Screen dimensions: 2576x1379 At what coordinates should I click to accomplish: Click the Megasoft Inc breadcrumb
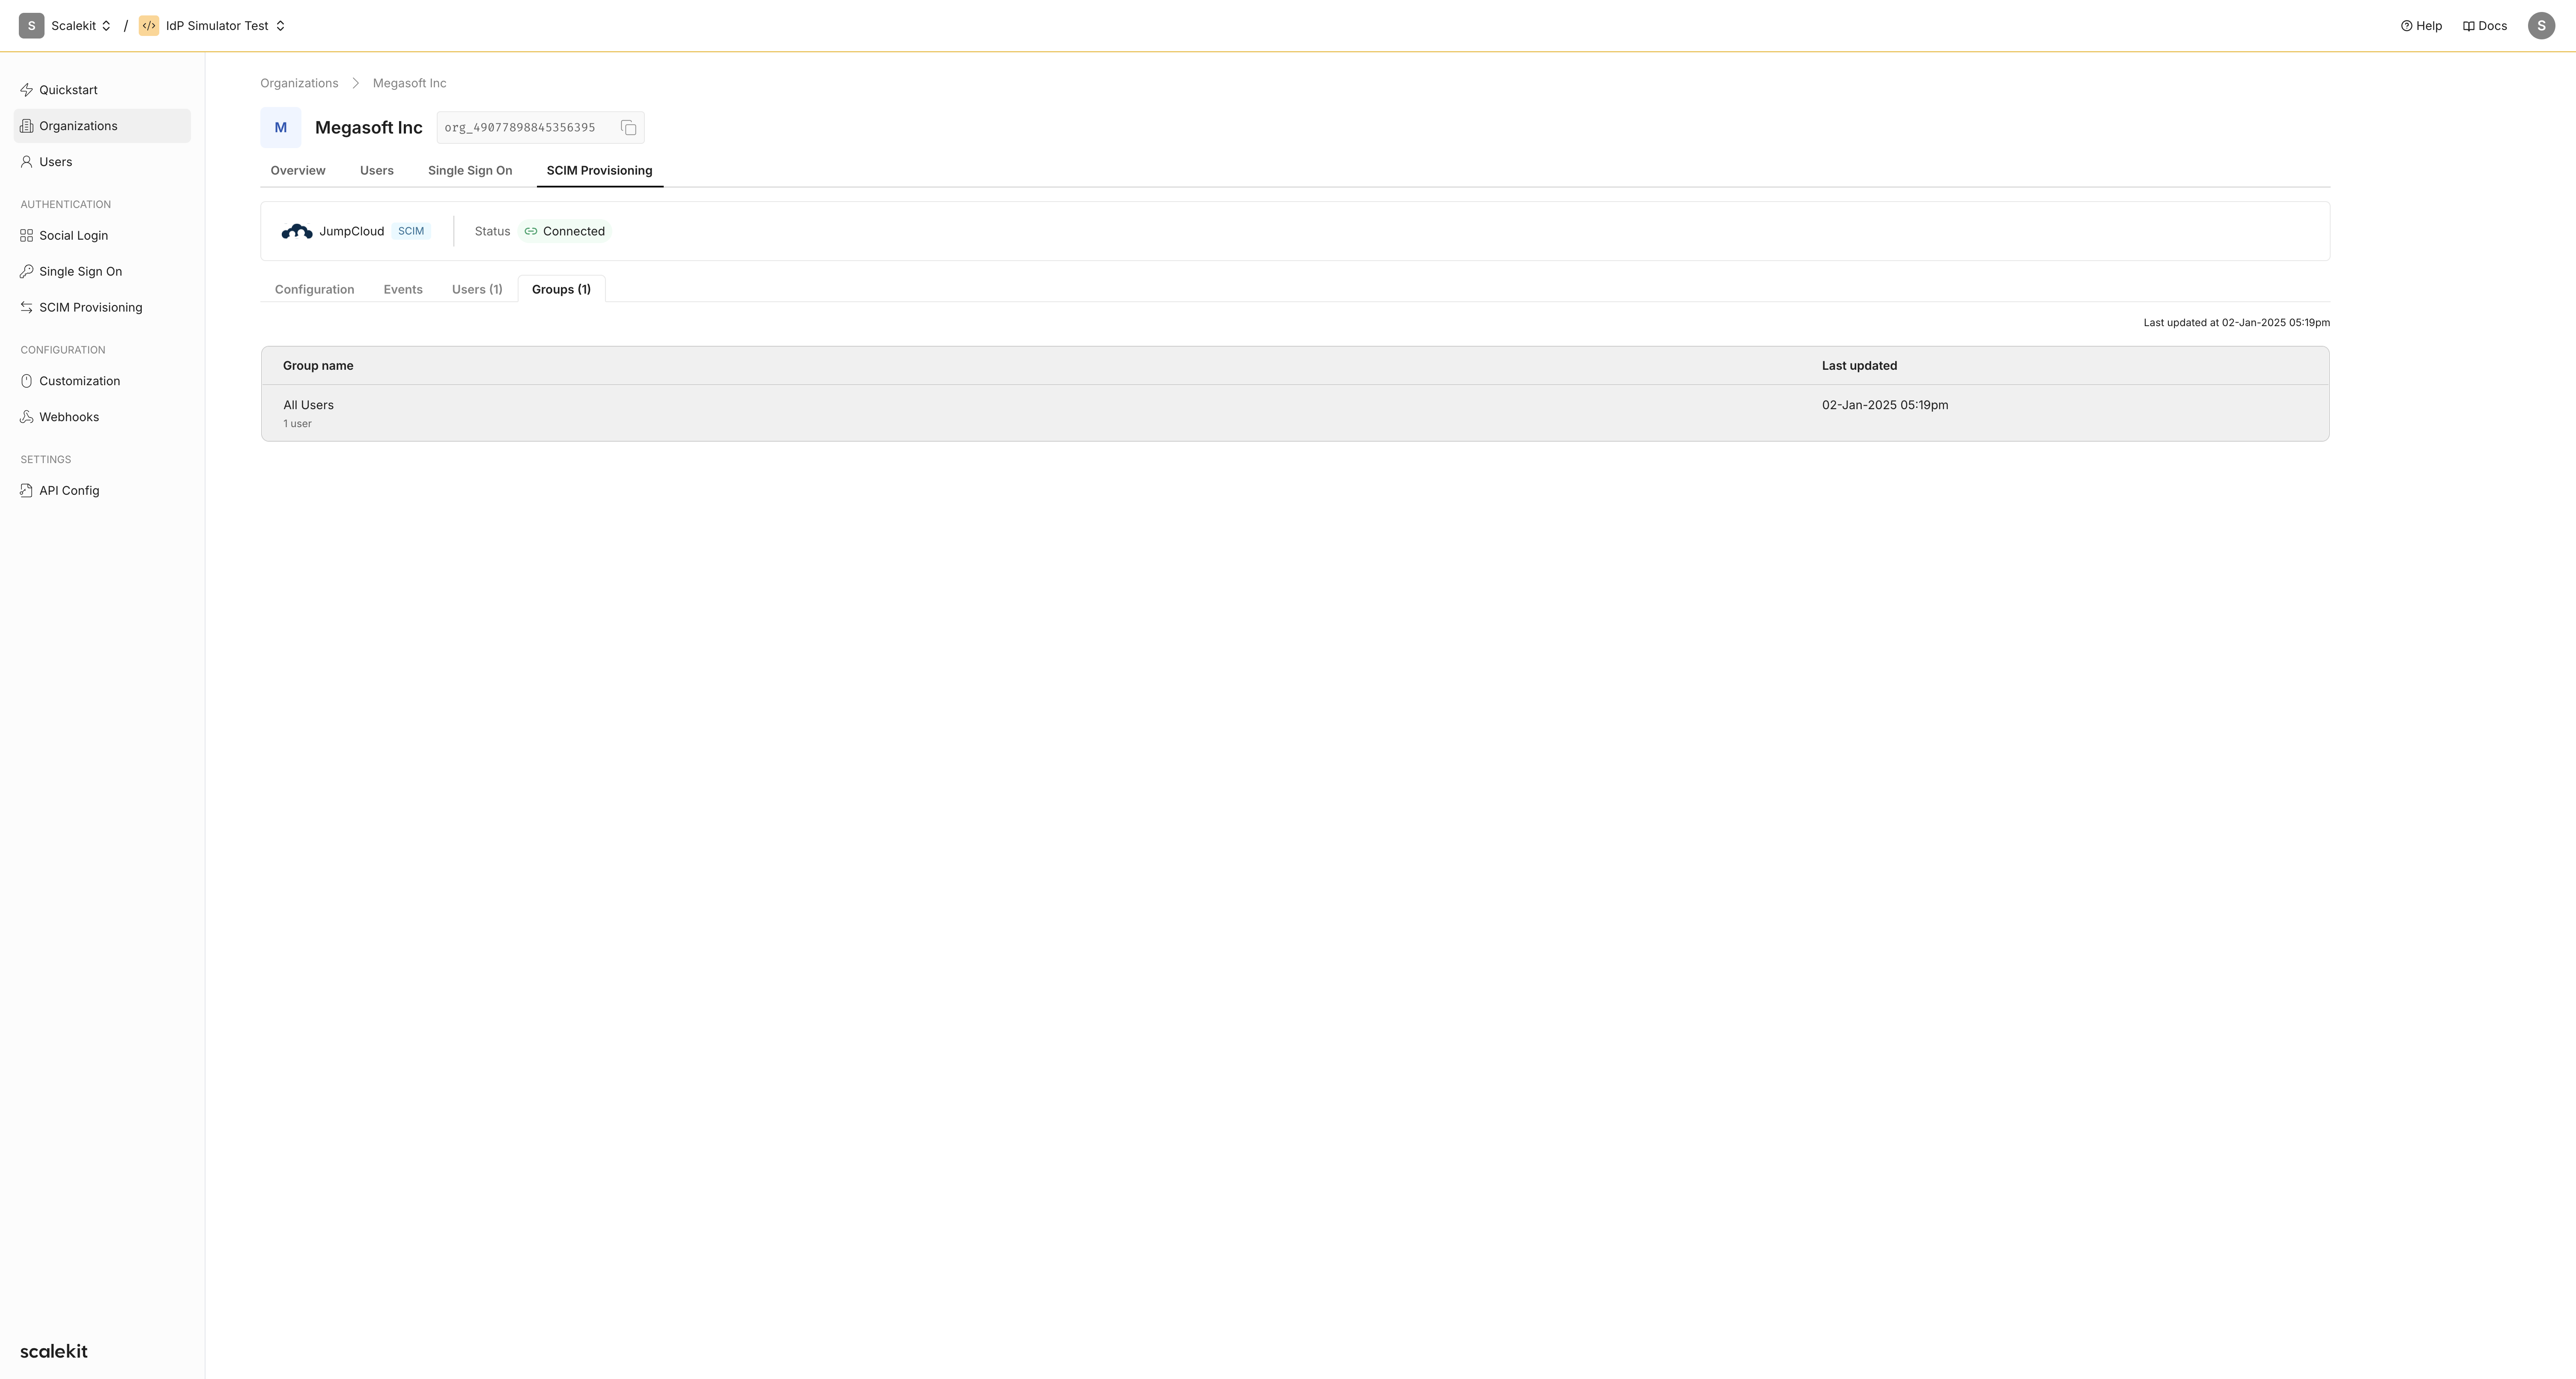click(410, 83)
